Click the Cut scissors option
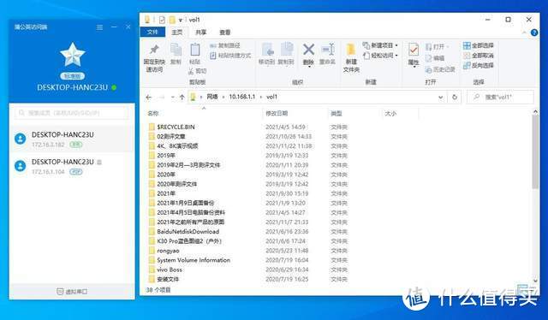This screenshot has height=320, width=548. [198, 71]
